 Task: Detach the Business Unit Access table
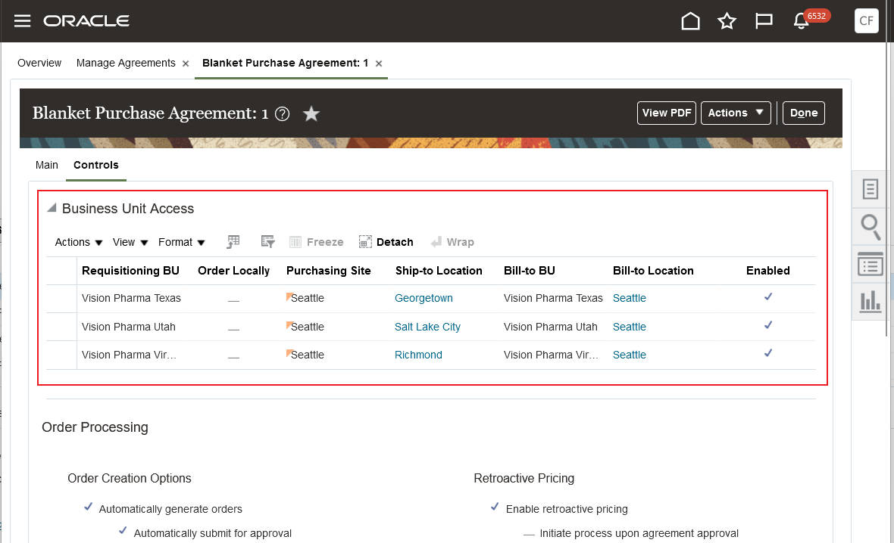(x=386, y=242)
